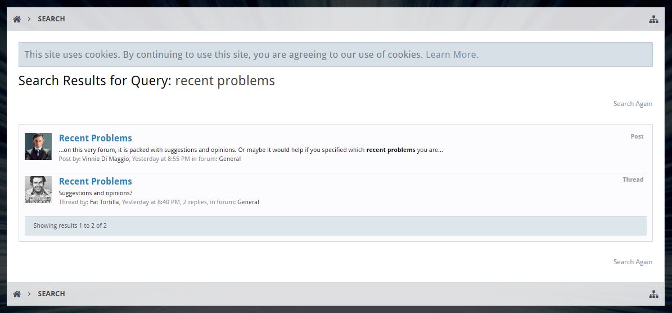Open the sitemap icon in the top bar

click(653, 19)
